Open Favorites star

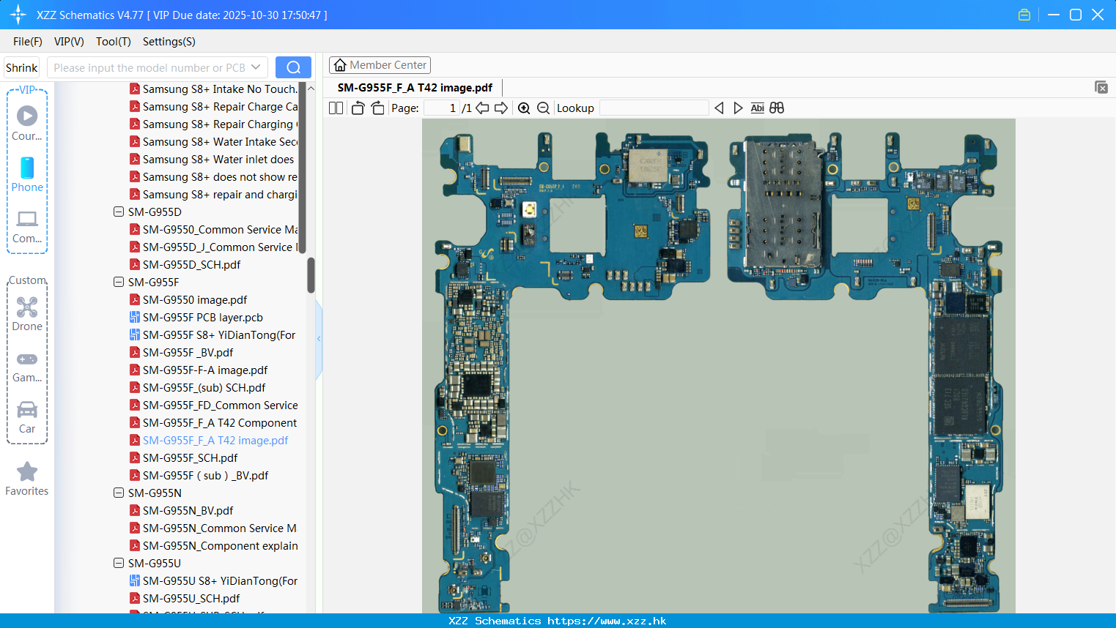point(27,479)
